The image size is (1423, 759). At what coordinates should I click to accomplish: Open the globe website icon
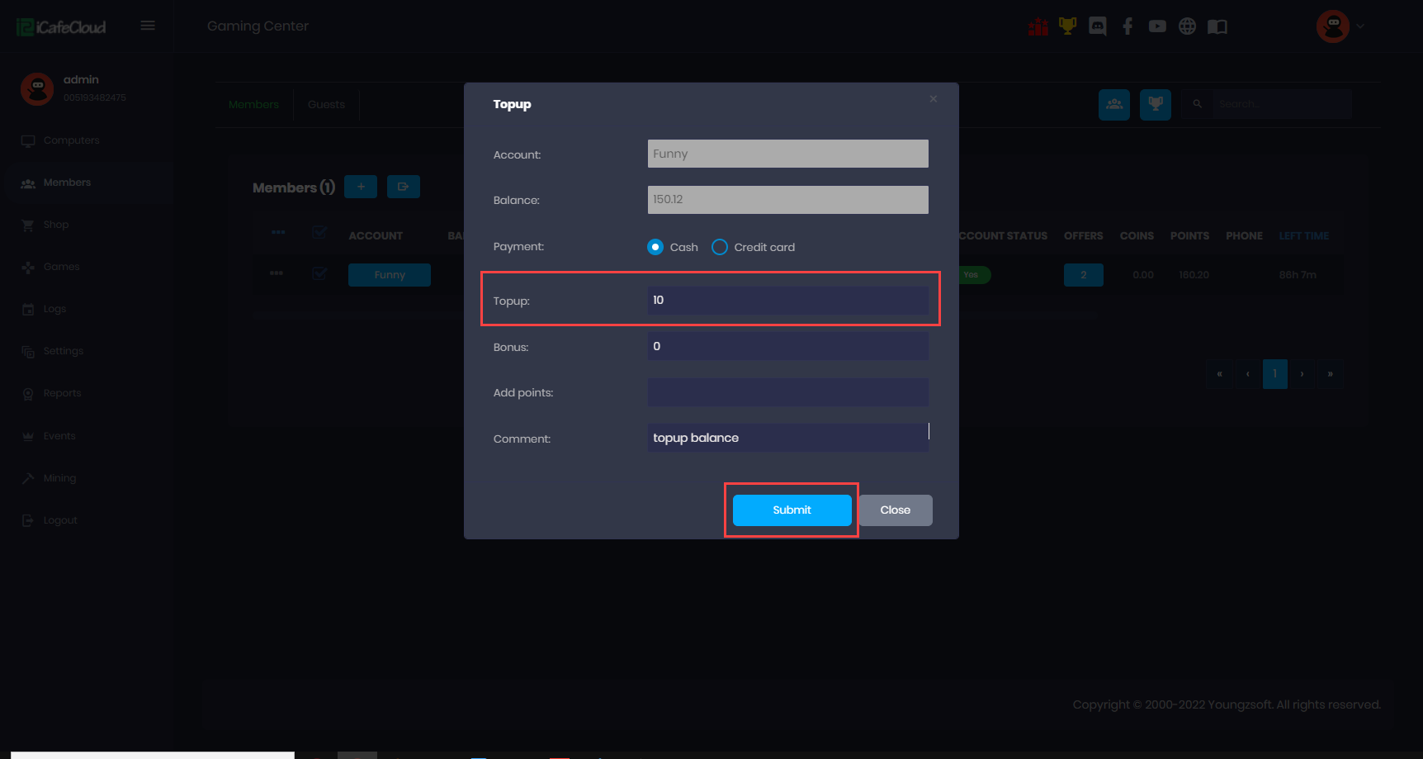(1187, 26)
